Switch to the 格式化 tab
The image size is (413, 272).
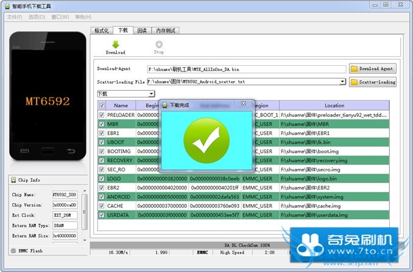click(x=101, y=30)
